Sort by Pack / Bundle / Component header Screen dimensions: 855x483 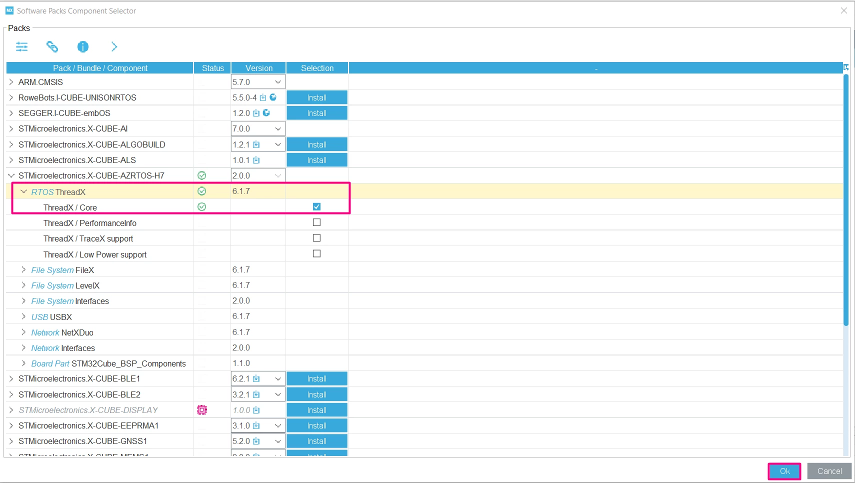(100, 68)
